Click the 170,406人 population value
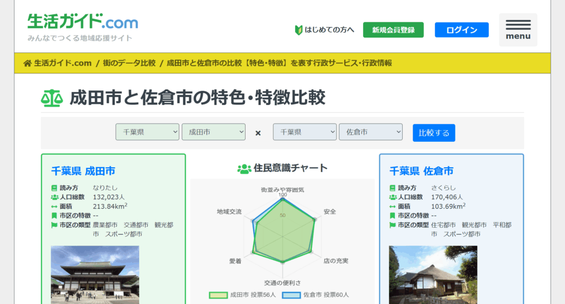This screenshot has width=565, height=304. [x=447, y=198]
